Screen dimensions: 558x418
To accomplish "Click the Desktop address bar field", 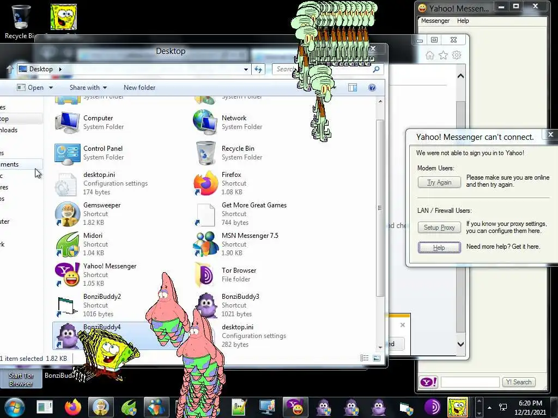I will point(134,69).
